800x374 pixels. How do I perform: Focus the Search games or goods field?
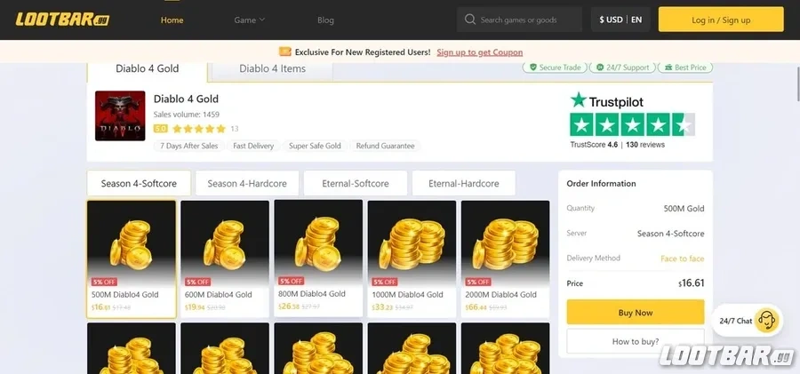[x=519, y=20]
